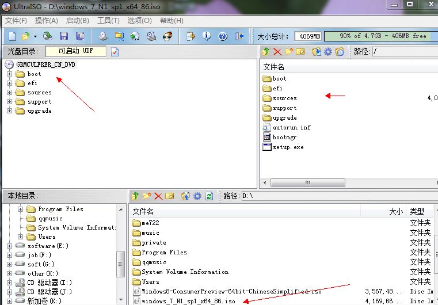This screenshot has height=305, width=438.
Task: Click gear settings icon in local pane toolbar
Action: (x=197, y=196)
